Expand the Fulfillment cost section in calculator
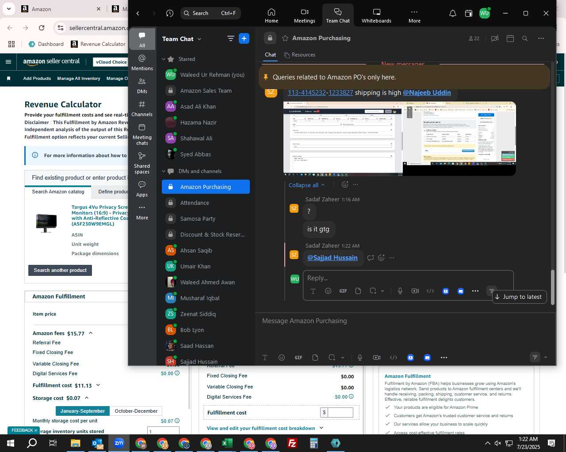The height and width of the screenshot is (452, 566). 98,385
